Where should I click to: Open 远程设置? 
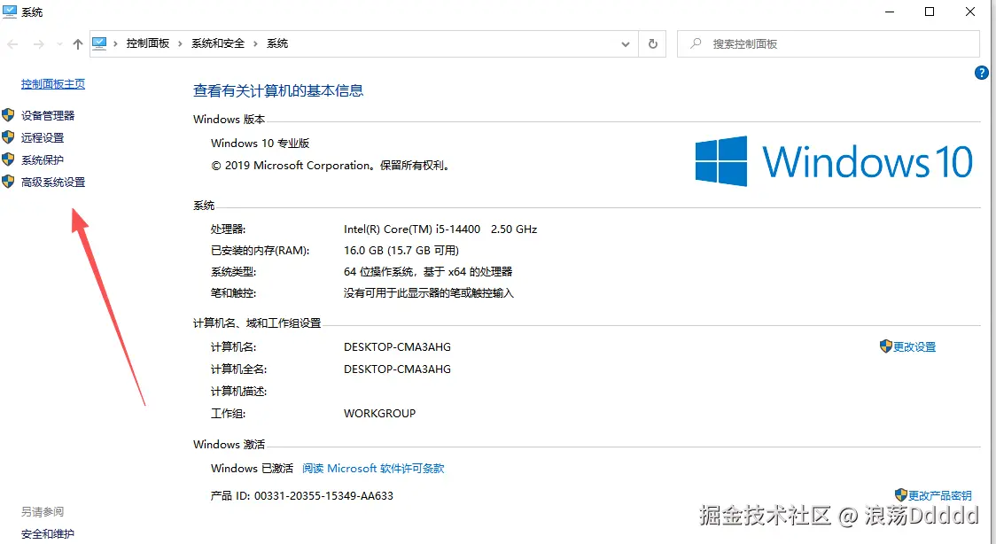click(x=43, y=137)
